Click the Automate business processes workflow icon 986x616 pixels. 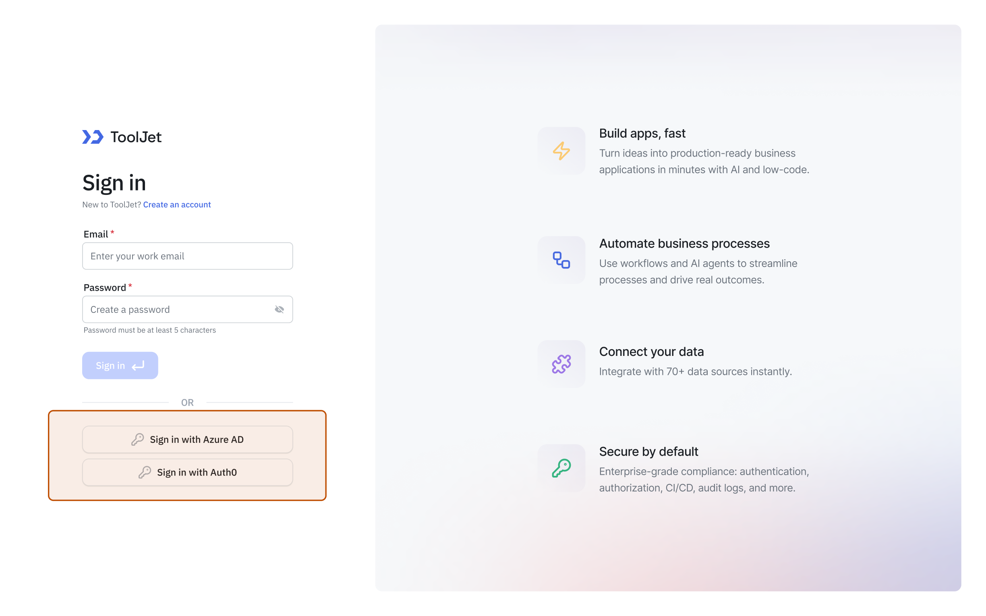561,260
